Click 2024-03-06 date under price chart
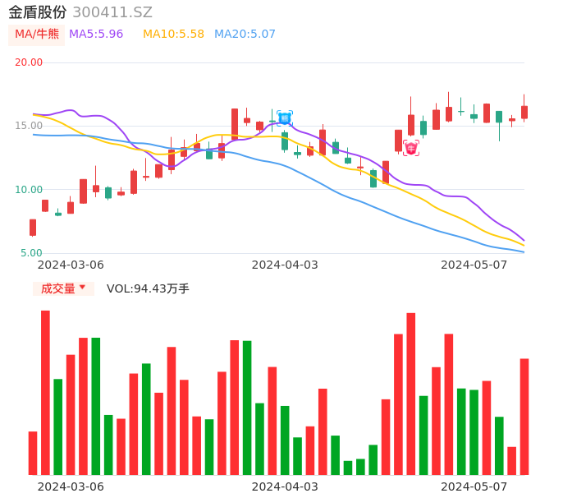Screen dimensions: 563x498 pyautogui.click(x=71, y=265)
